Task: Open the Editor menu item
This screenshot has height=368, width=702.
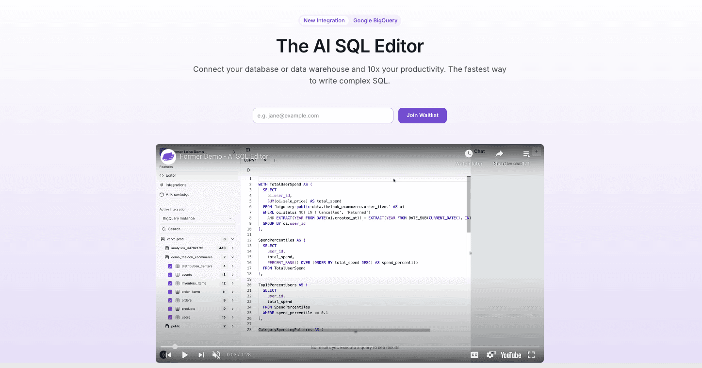Action: coord(197,175)
